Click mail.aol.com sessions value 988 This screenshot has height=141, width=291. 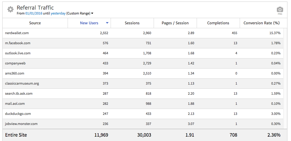click(148, 103)
